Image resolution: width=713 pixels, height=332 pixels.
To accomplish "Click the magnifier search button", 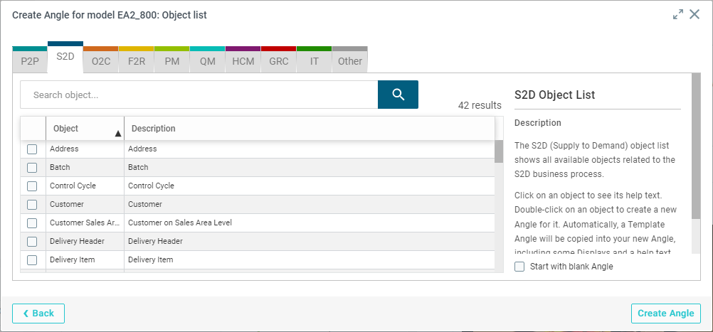I will 398,95.
